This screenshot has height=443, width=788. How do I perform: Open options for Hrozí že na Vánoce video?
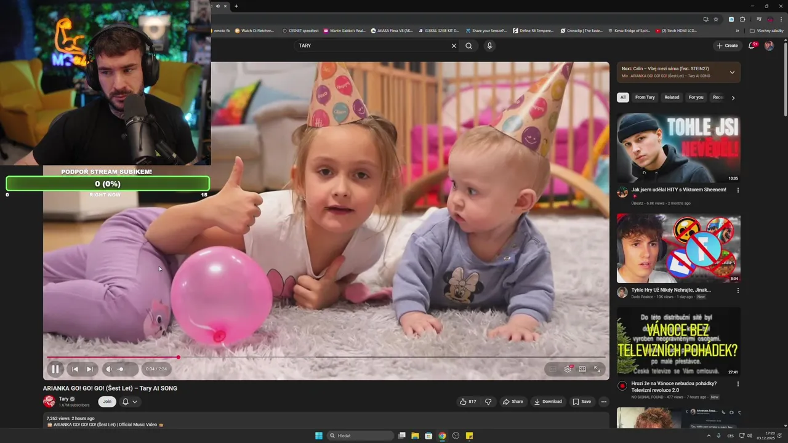738,384
